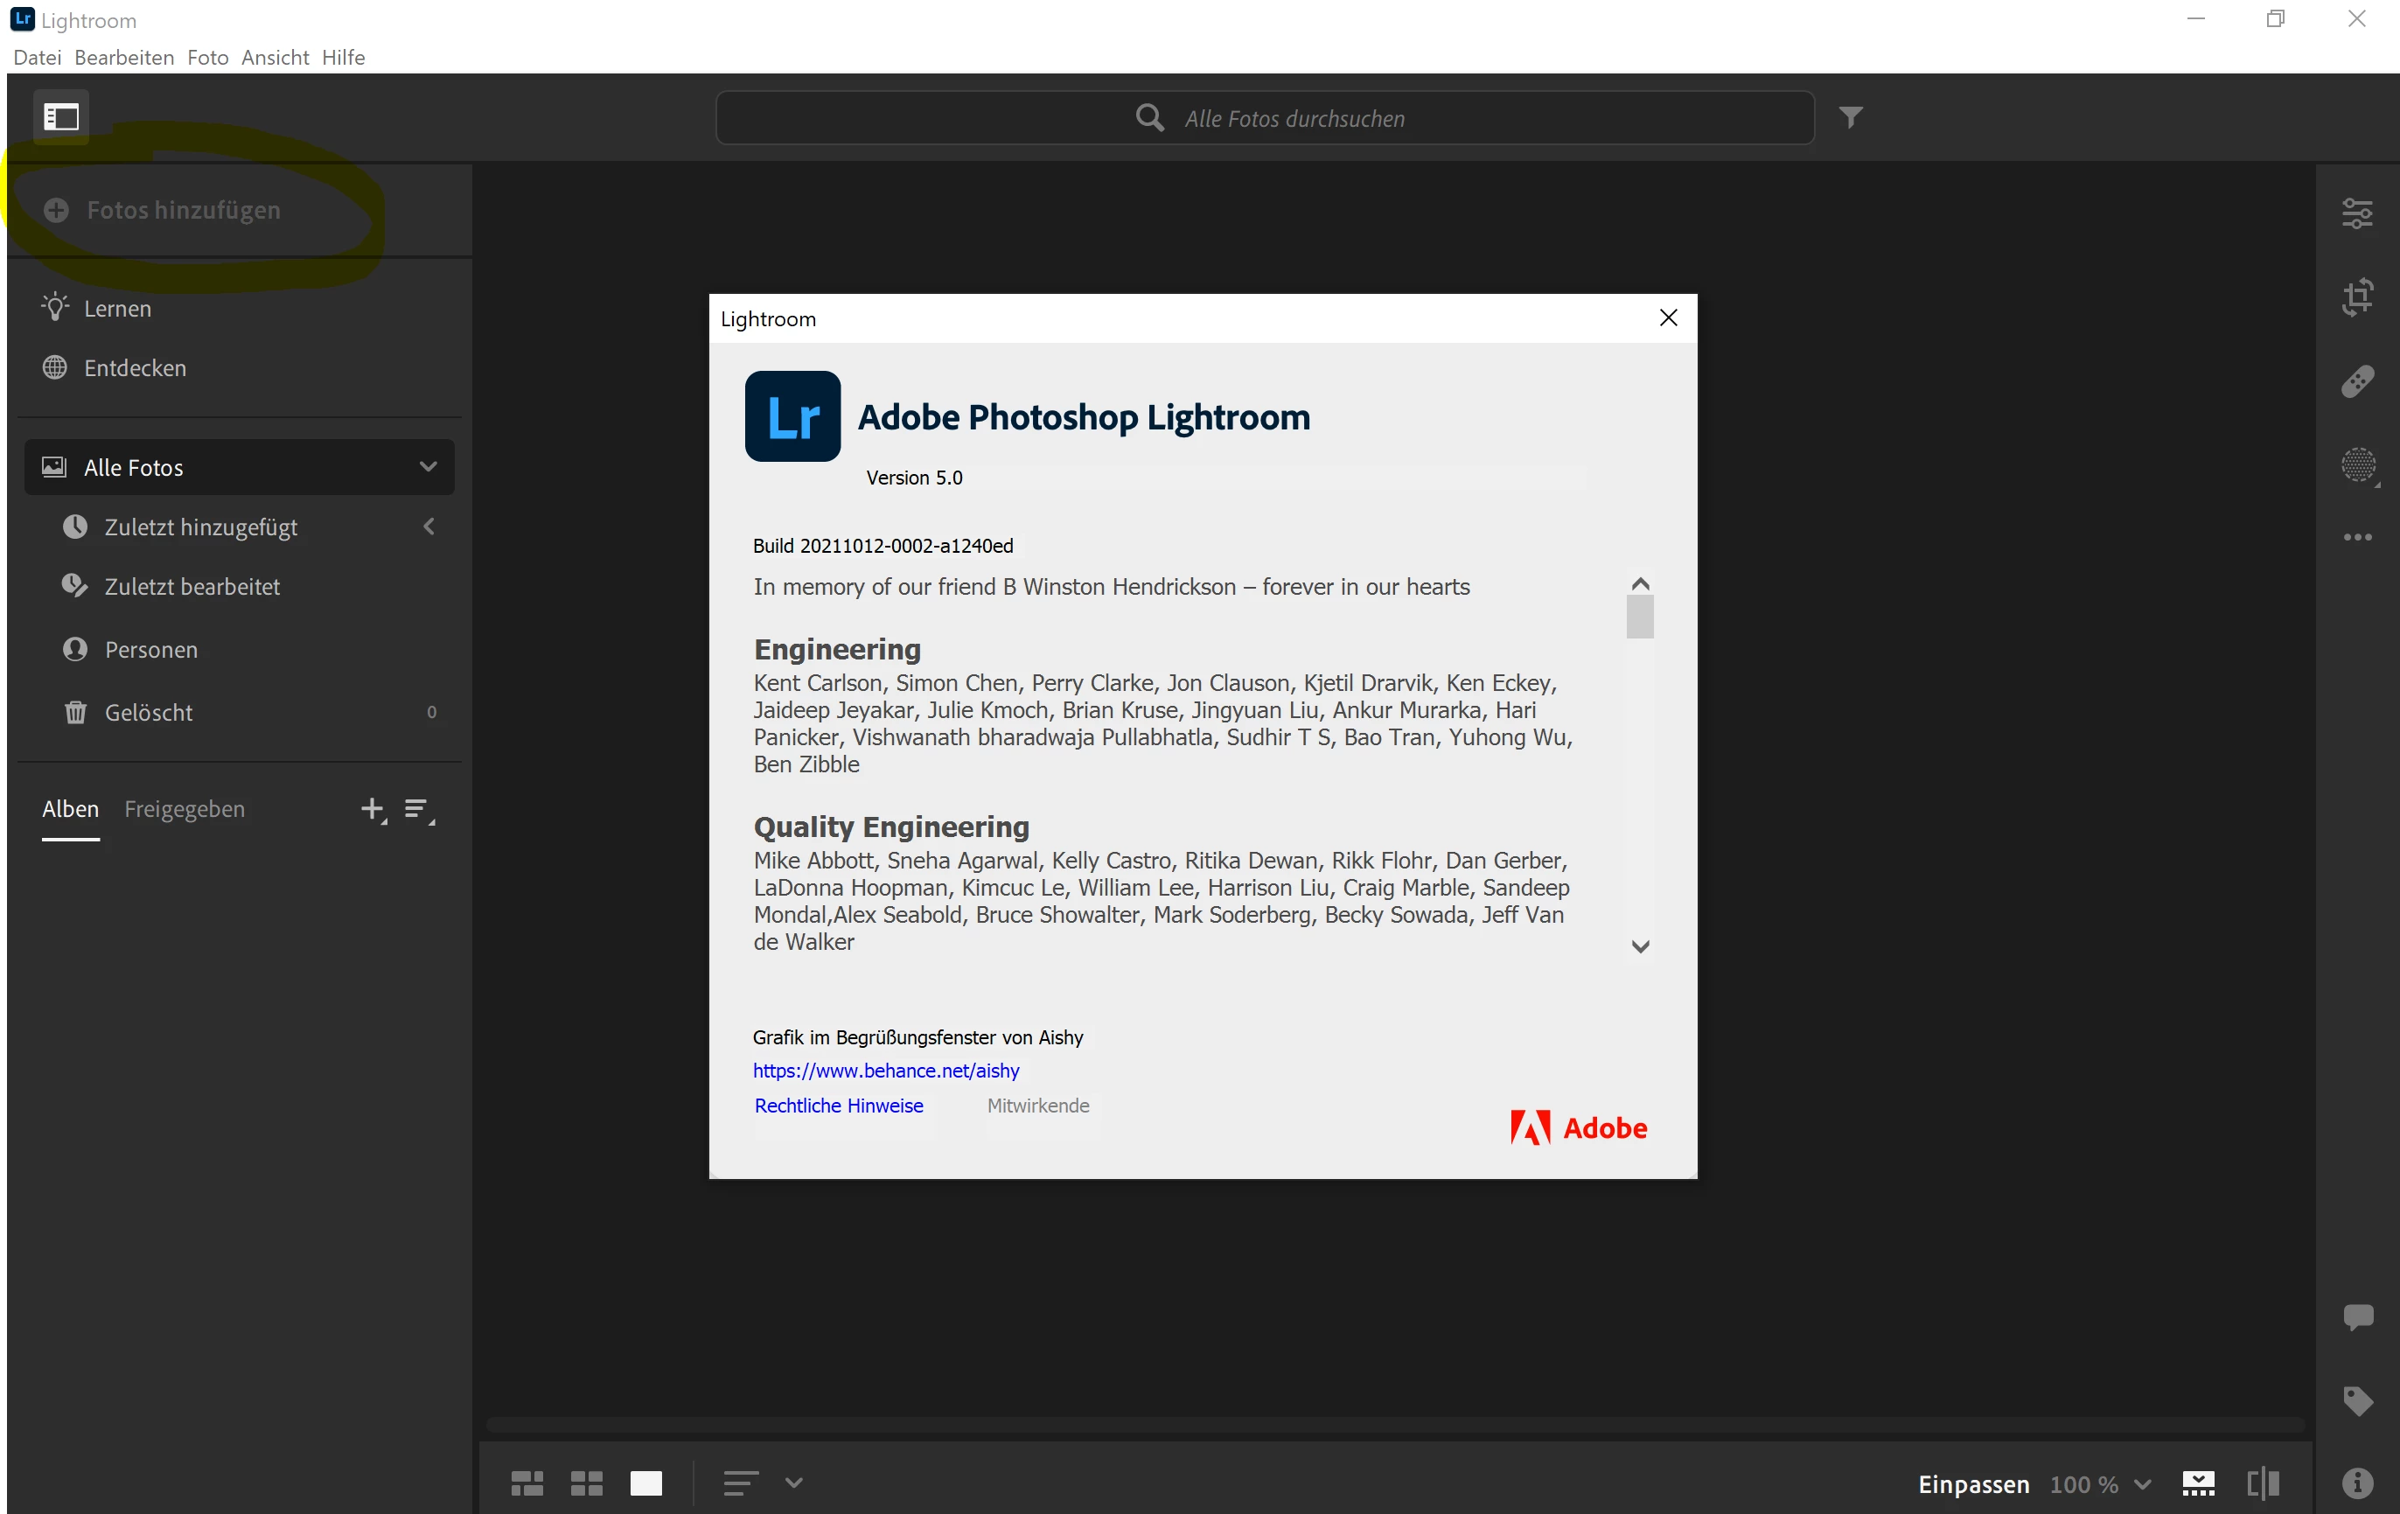Screen dimensions: 2400x1514
Task: Switch to the Freigegeben tab
Action: click(x=185, y=809)
